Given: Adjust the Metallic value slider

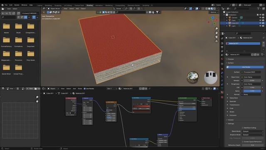Looking at the screenshot, I should point(252,80).
